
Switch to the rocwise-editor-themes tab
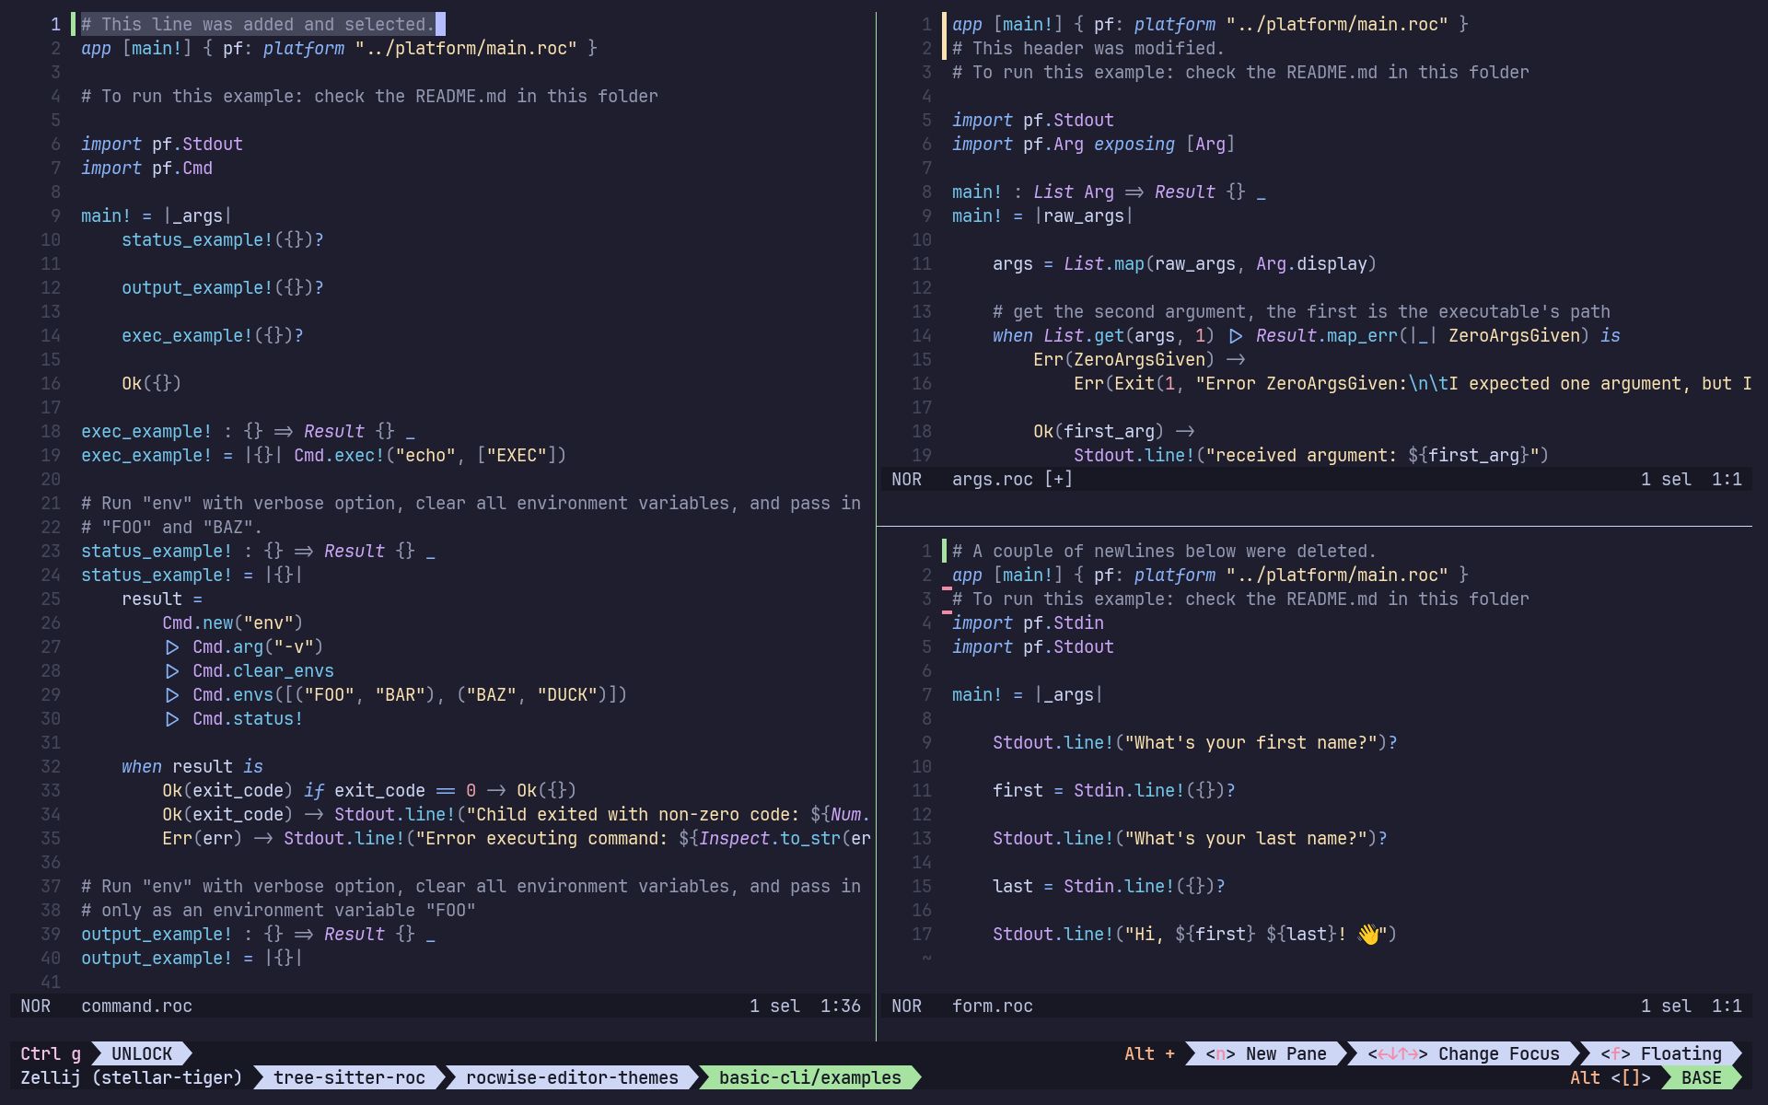[572, 1077]
